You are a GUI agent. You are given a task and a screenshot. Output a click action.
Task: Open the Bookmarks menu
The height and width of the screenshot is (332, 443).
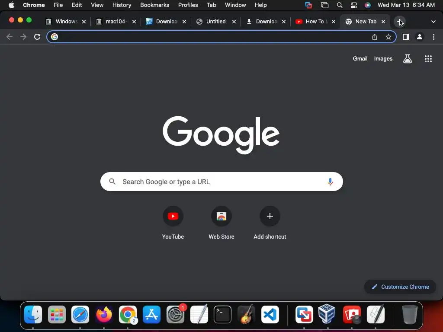154,5
